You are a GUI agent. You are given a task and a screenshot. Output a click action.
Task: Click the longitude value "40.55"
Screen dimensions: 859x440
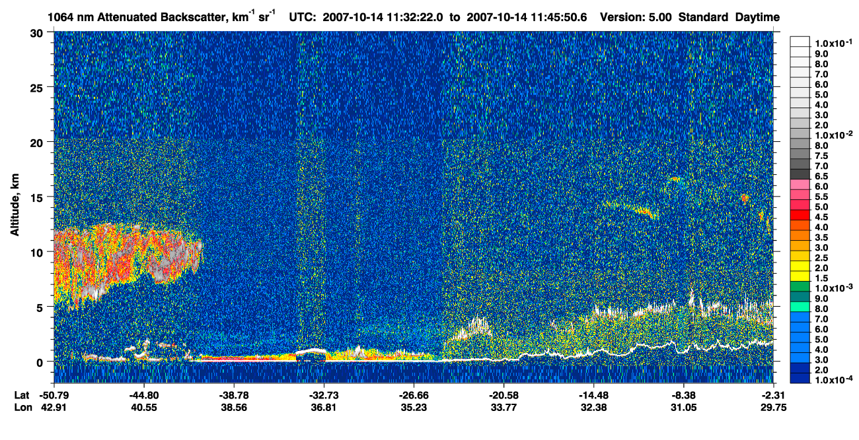tap(144, 407)
